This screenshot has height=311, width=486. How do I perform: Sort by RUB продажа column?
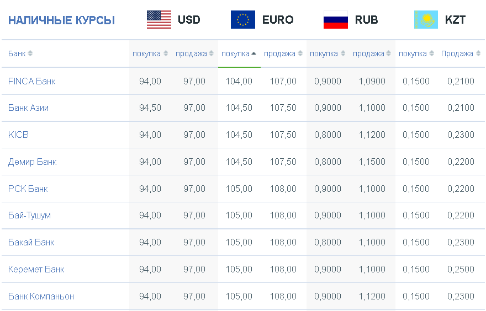tap(372, 53)
